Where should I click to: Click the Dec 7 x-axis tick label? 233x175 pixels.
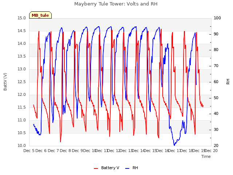[x=53, y=151]
